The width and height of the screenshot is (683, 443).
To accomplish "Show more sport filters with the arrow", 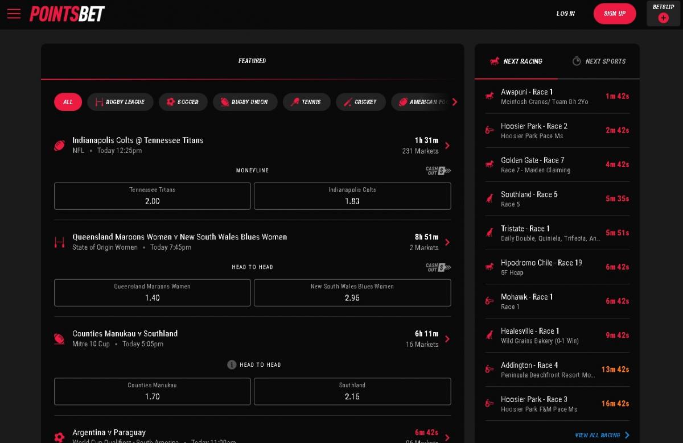I will click(x=454, y=102).
